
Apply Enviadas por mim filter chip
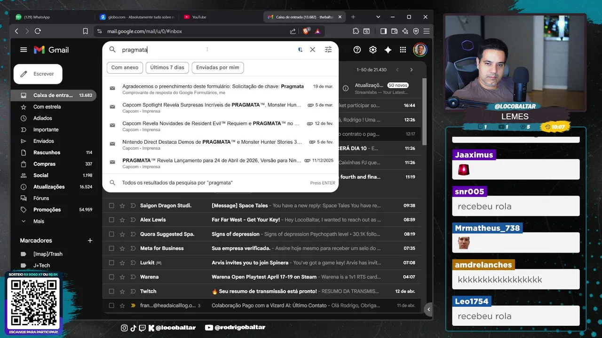pyautogui.click(x=217, y=68)
